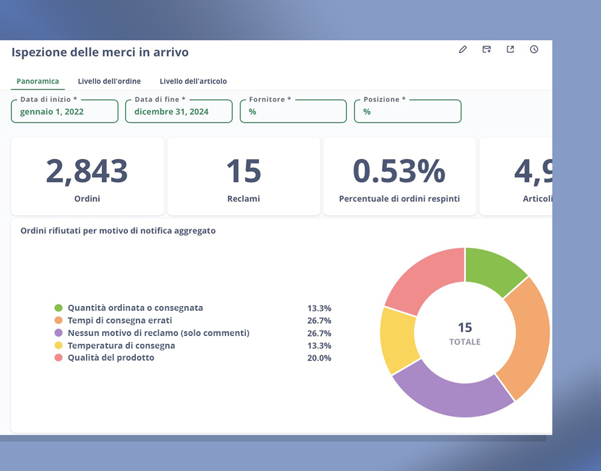Click the envelope subscription icon

pos(486,50)
